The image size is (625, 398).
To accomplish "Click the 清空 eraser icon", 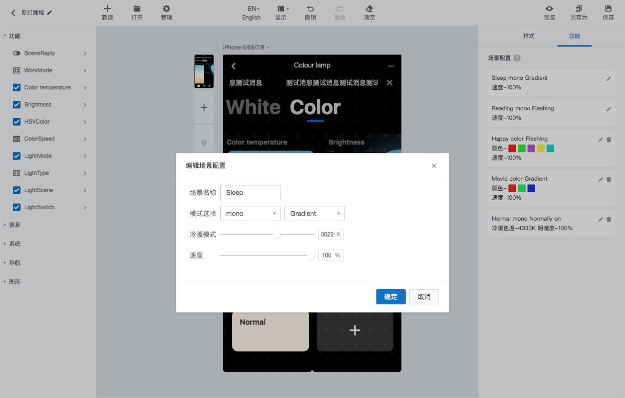I will 369,9.
